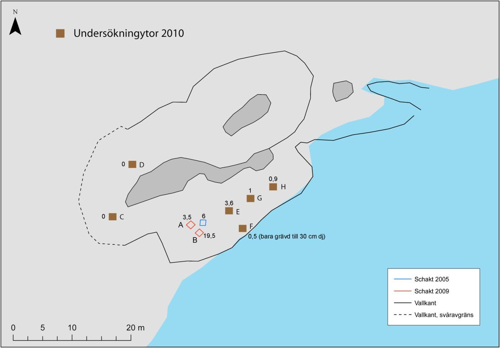The image size is (500, 348).
Task: Click the value 1 above square G
Action: click(x=250, y=191)
